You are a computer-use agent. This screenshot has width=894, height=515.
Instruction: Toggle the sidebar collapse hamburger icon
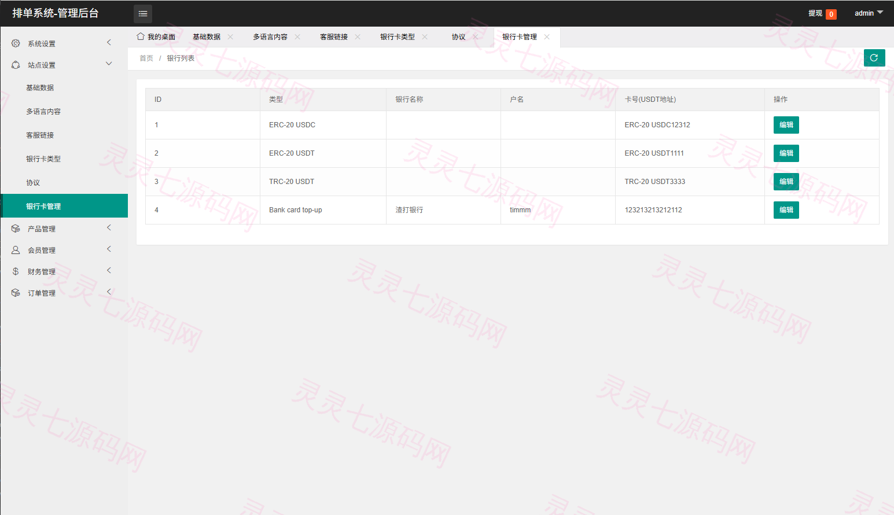tap(143, 13)
